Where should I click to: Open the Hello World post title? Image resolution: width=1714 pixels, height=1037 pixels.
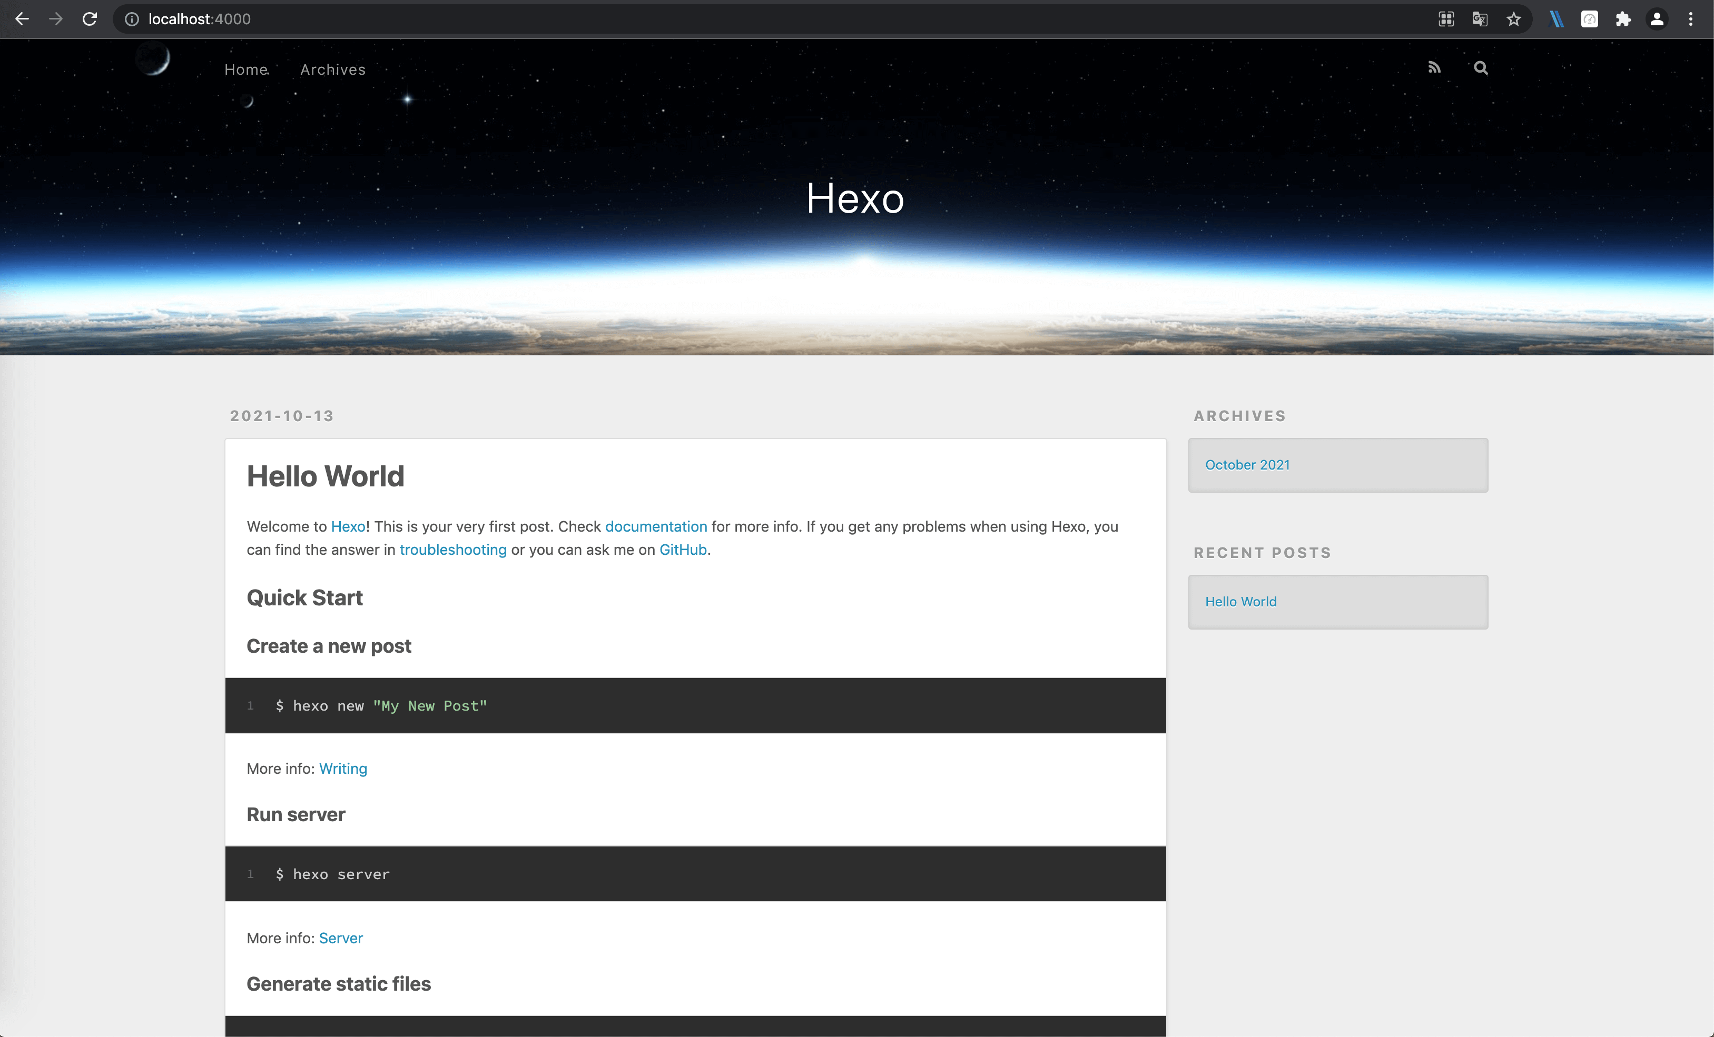click(325, 476)
